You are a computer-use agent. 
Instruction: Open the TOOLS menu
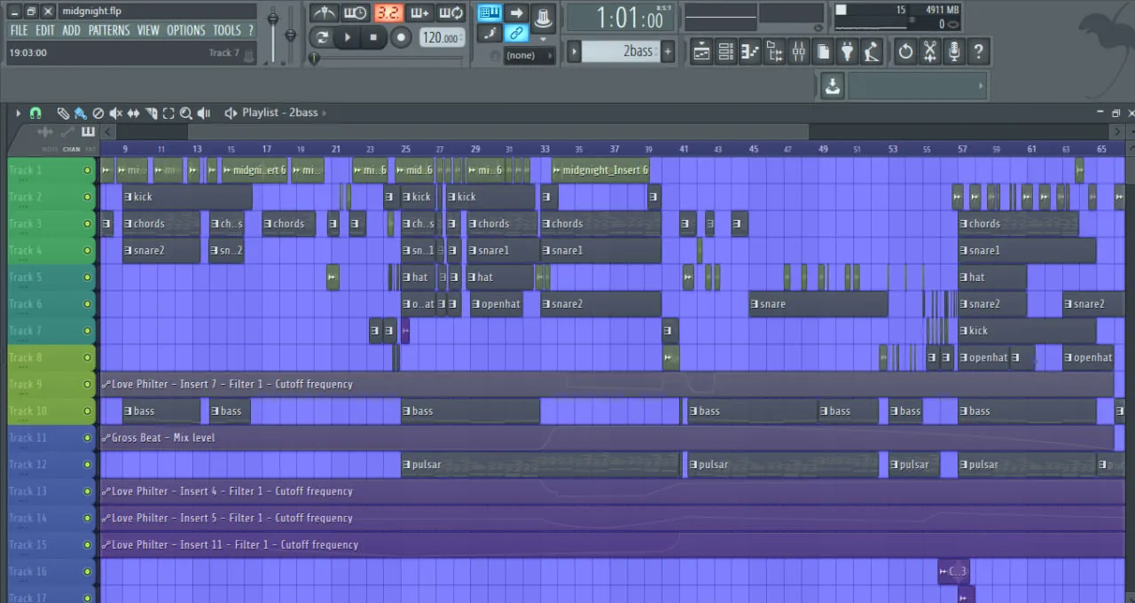[227, 30]
